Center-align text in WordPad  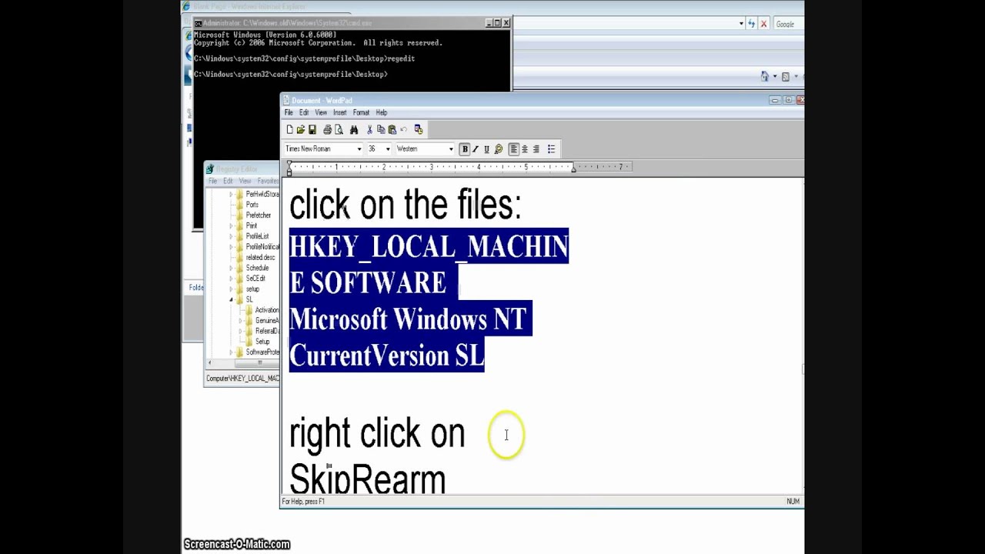(x=525, y=149)
